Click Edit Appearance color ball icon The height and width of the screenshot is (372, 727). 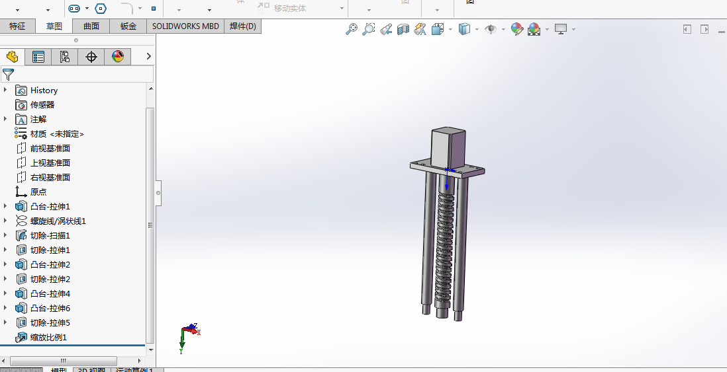[x=517, y=29]
